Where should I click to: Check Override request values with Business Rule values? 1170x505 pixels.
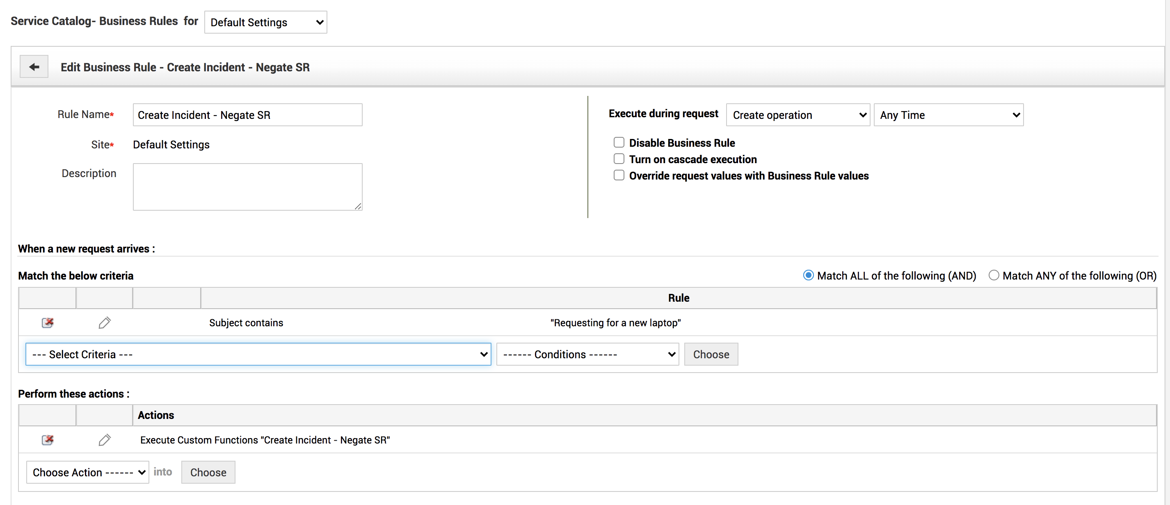[x=619, y=175]
